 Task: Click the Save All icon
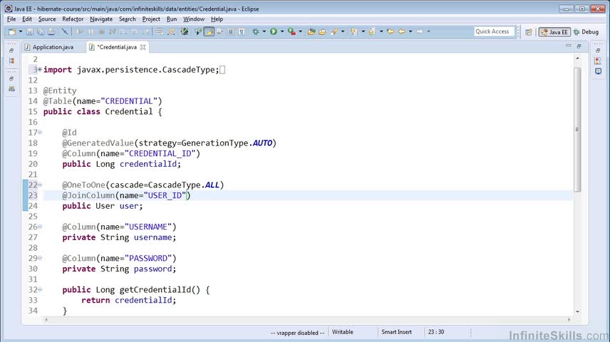[x=41, y=31]
